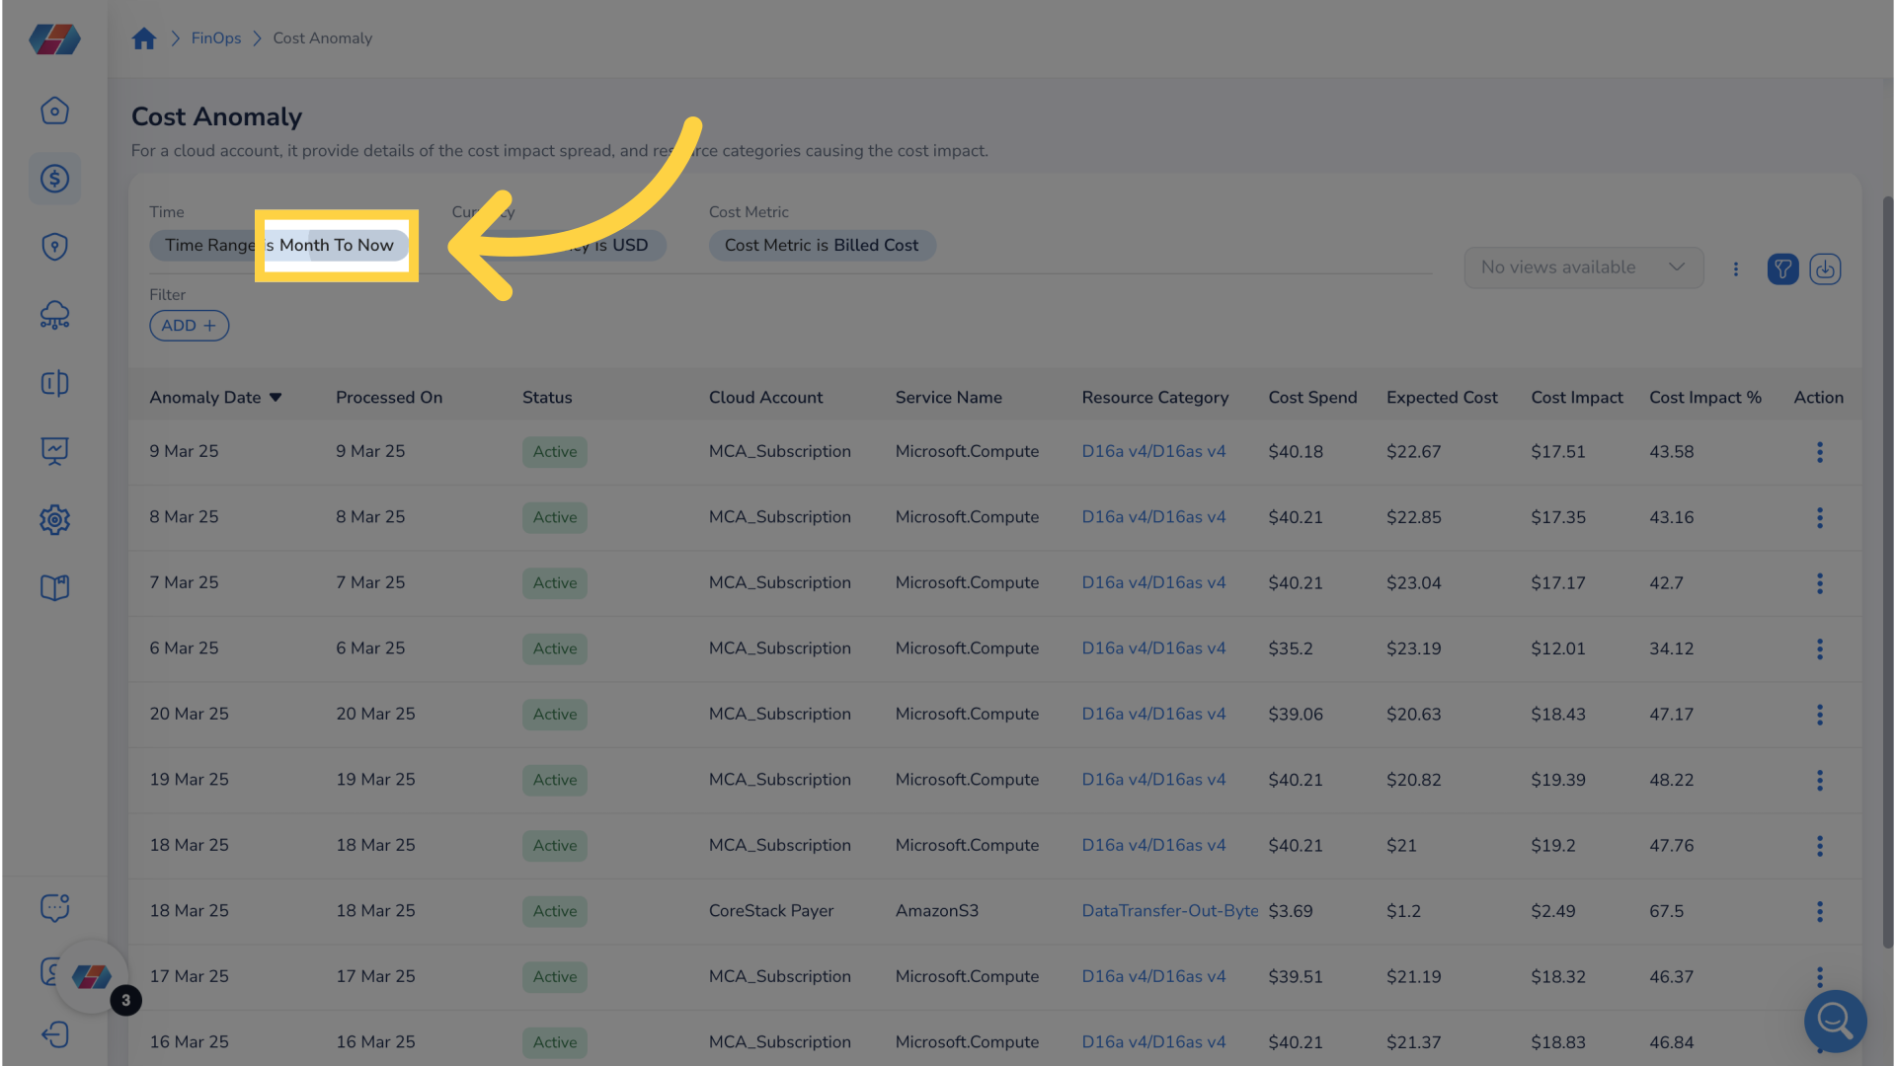Go to FinOps breadcrumb link
The image size is (1896, 1066).
pos(216,38)
